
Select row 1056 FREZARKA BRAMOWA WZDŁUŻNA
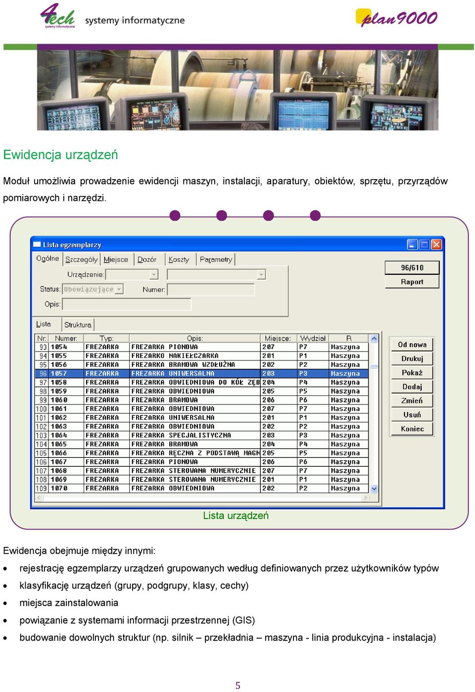click(x=202, y=365)
